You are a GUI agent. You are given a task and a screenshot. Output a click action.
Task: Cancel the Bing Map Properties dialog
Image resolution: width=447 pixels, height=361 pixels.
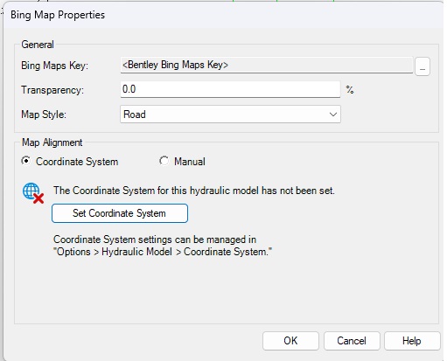352,341
